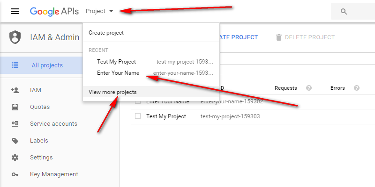Screen dimensions: 375x187
Task: Click the help icon beside Requests
Action: pyautogui.click(x=309, y=88)
